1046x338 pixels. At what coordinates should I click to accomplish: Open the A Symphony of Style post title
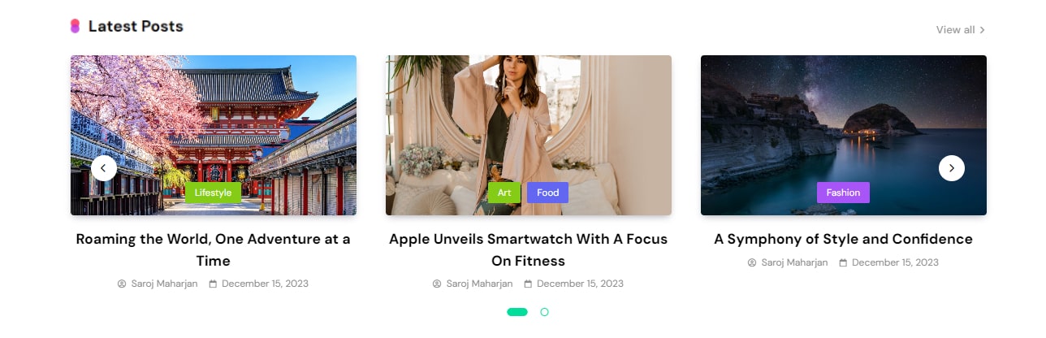pyautogui.click(x=844, y=239)
